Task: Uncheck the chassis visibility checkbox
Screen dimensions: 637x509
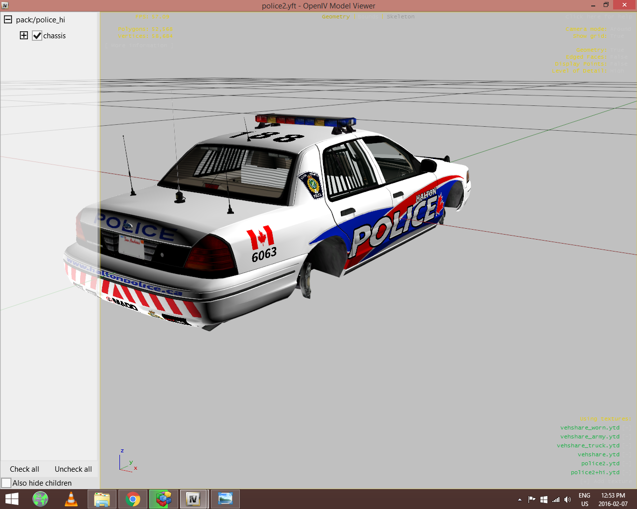Action: (37, 36)
